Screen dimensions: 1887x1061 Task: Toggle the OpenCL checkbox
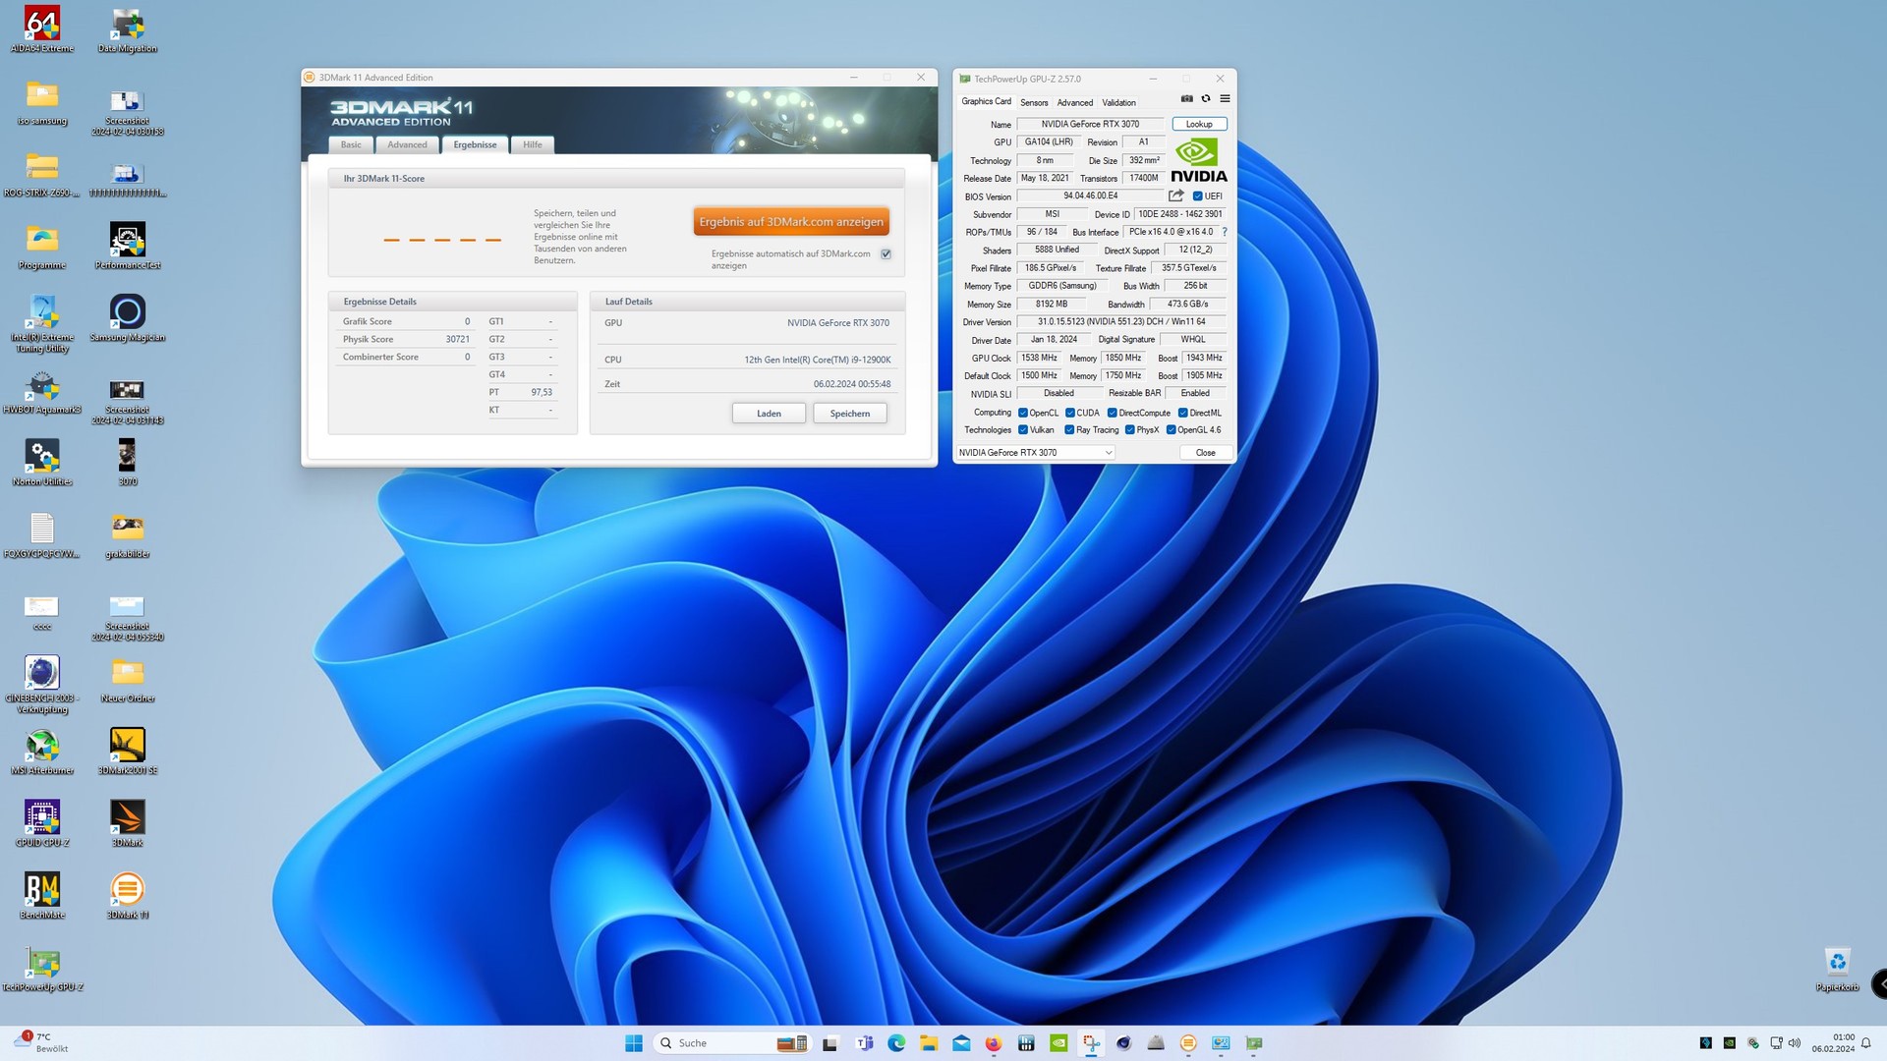click(1023, 413)
